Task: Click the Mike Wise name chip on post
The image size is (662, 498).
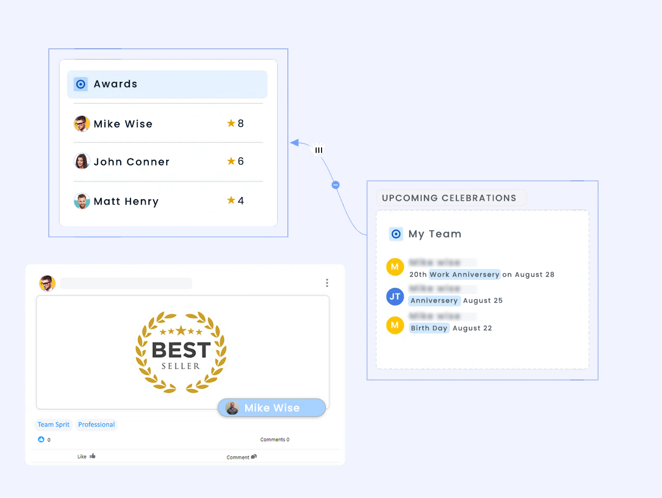Action: 272,408
